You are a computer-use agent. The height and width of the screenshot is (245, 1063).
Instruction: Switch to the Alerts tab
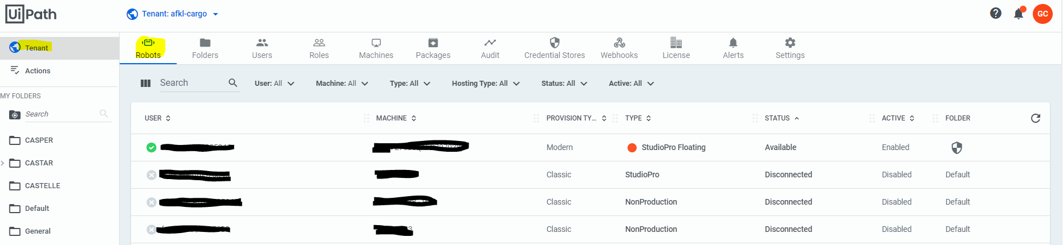(733, 48)
